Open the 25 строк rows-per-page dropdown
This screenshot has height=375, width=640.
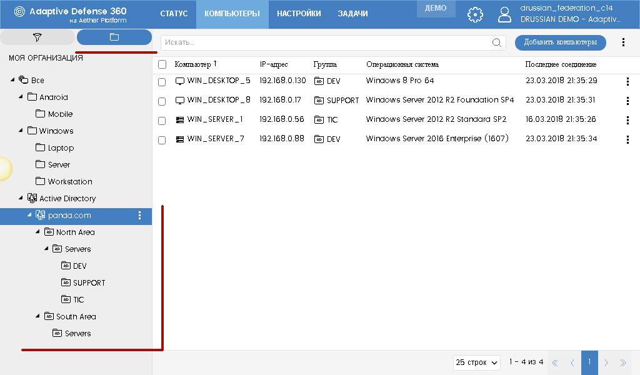(476, 362)
